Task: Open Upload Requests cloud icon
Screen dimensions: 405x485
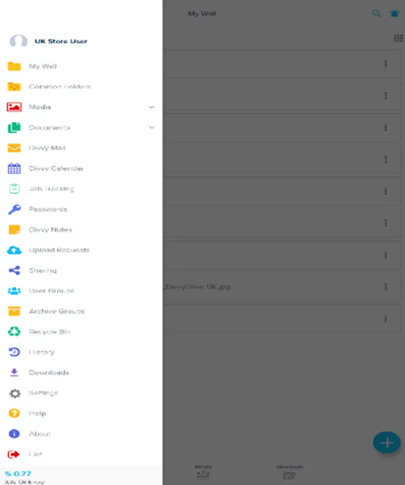Action: coord(14,250)
